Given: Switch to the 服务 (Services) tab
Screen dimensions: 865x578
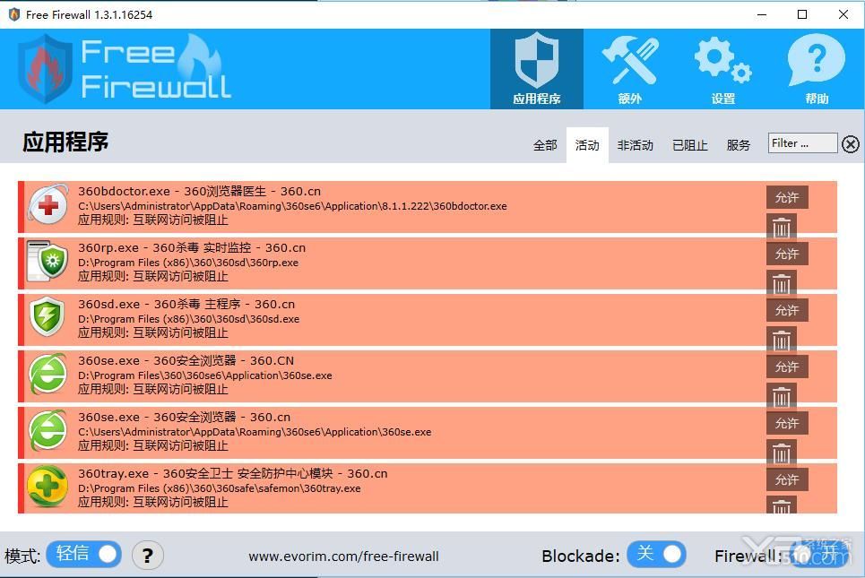Looking at the screenshot, I should click(738, 145).
